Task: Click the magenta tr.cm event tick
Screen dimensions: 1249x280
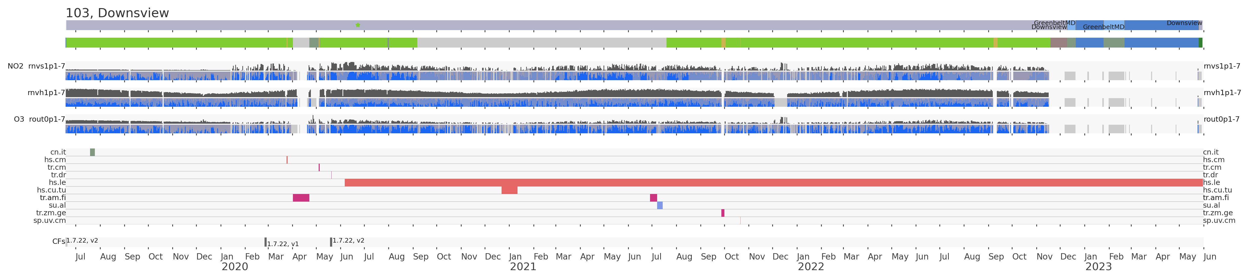Action: pyautogui.click(x=319, y=167)
